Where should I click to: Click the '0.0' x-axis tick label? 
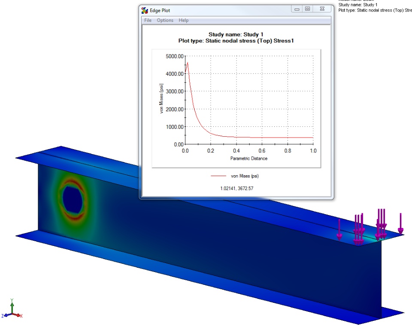pyautogui.click(x=185, y=151)
